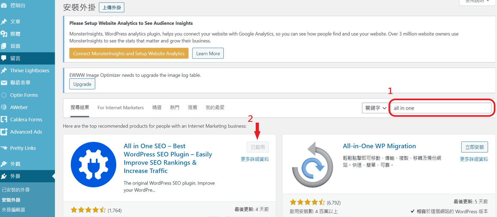
Task: Click the disabled 已啟用 button
Action: (x=258, y=147)
